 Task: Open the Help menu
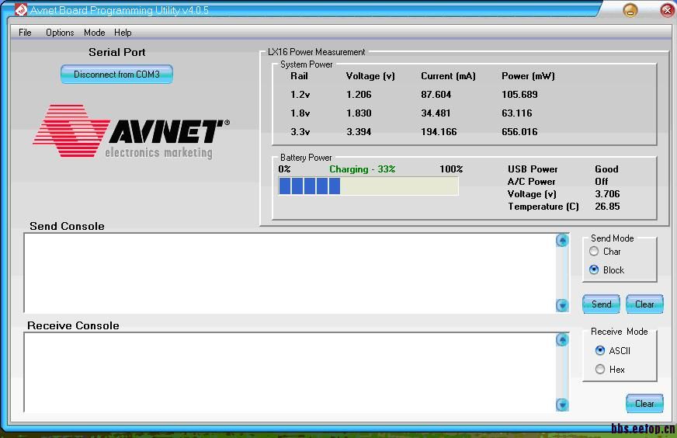123,33
